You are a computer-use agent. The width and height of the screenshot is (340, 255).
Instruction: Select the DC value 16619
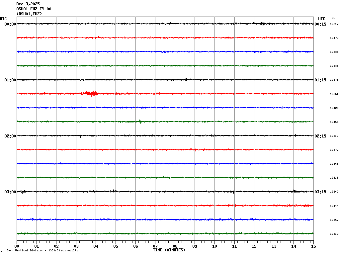tap(334, 234)
